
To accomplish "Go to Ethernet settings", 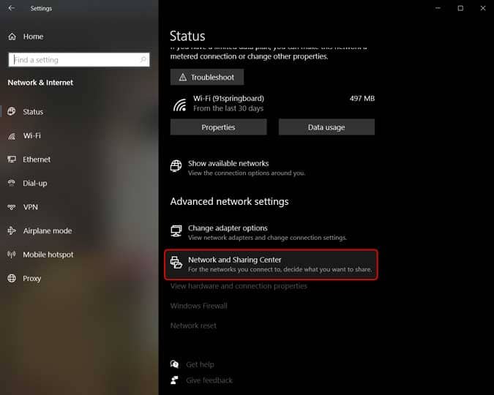I will click(x=37, y=159).
